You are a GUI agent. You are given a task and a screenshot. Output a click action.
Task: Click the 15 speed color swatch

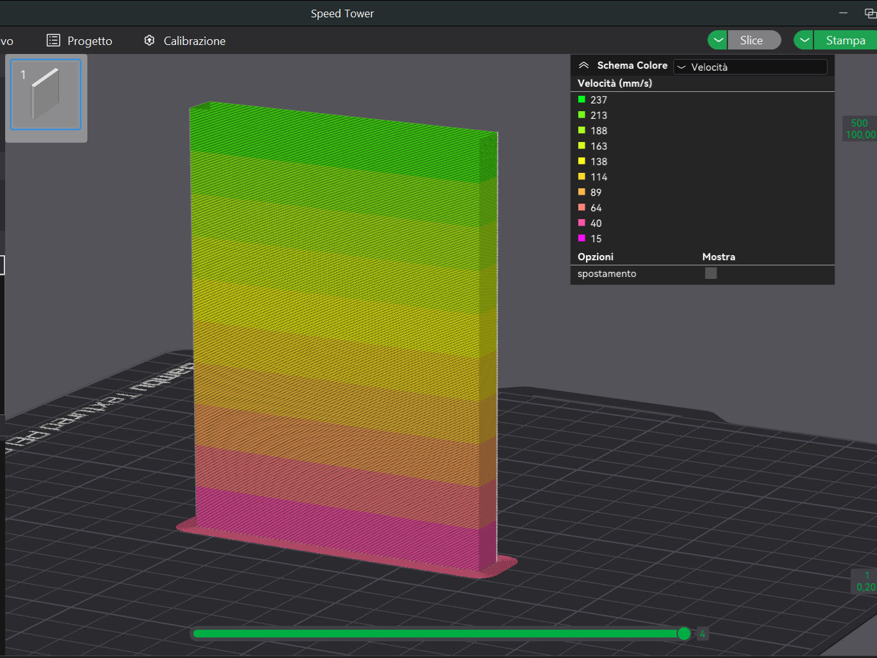(x=581, y=238)
